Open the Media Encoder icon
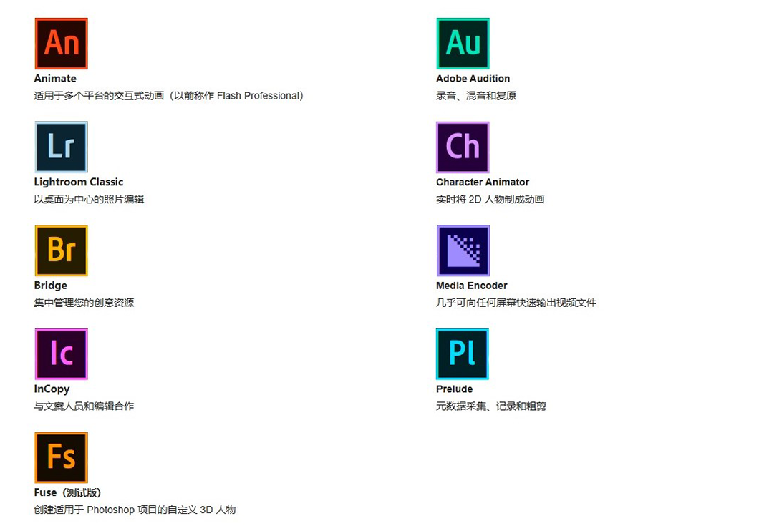 463,250
